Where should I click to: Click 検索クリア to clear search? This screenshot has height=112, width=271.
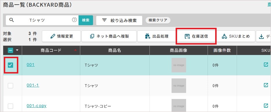158,20
